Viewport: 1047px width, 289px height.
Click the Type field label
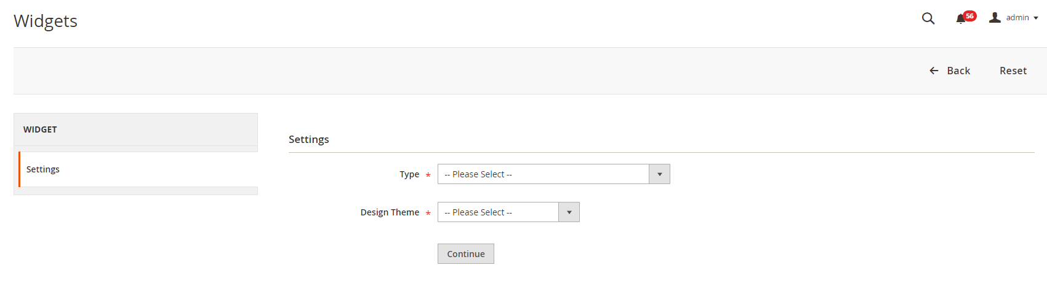pyautogui.click(x=409, y=174)
